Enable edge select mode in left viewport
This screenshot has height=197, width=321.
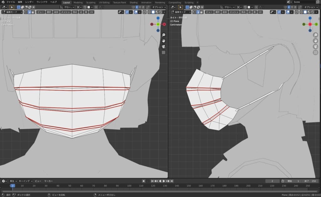[29, 12]
